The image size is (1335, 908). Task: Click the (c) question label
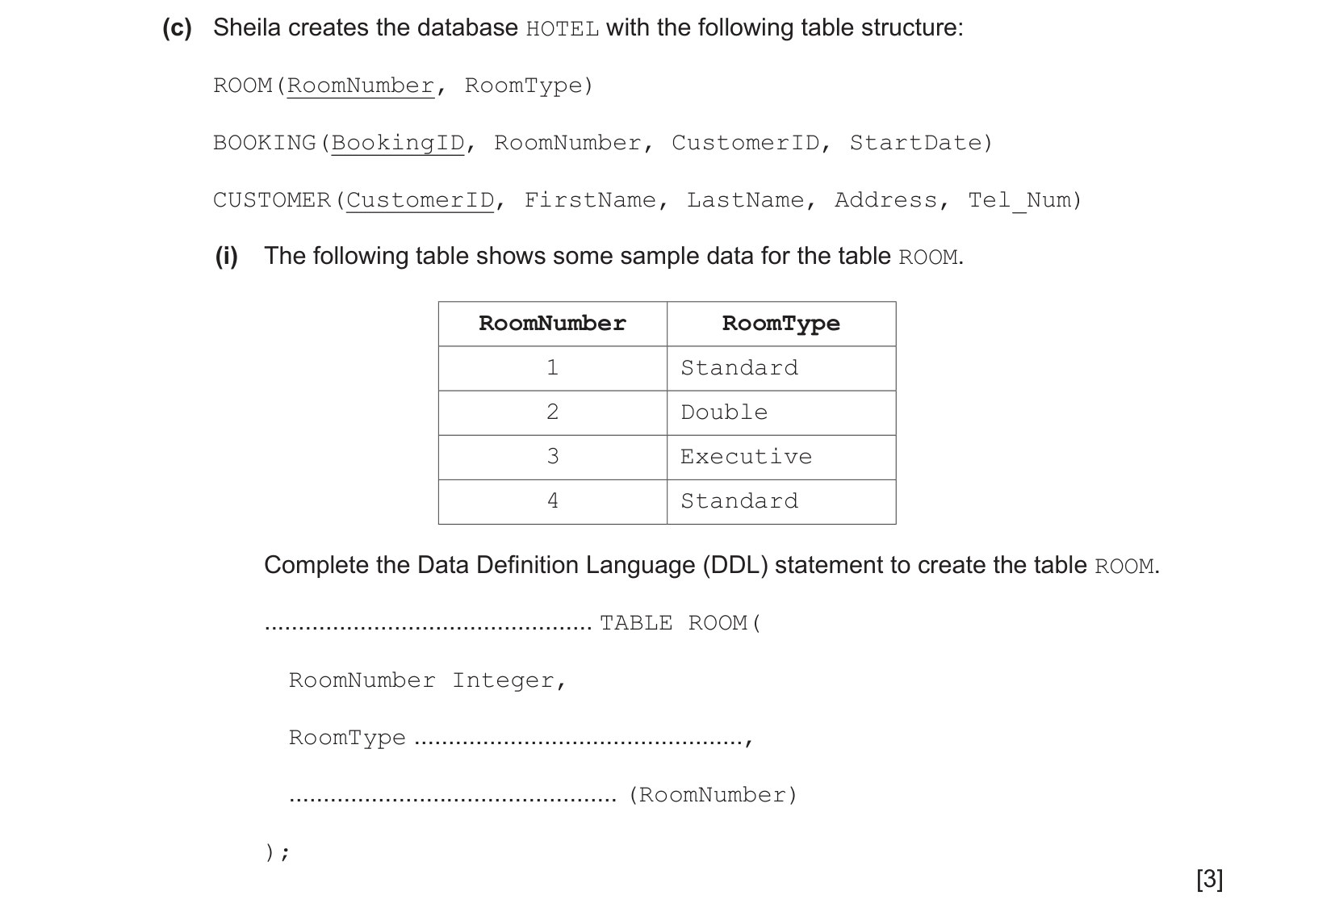click(x=177, y=28)
